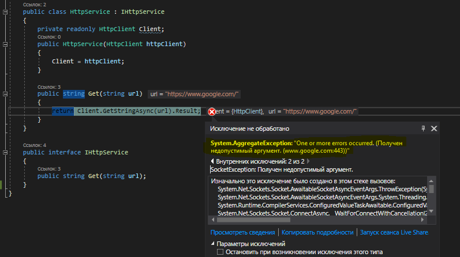Viewport: 460px width, 257px height.
Task: Click Копировать подробности link
Action: (317, 232)
